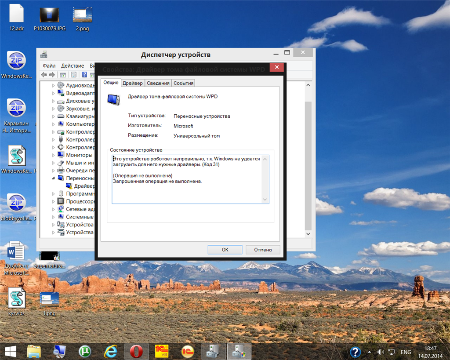Select the Компьютер tree item

(x=76, y=124)
